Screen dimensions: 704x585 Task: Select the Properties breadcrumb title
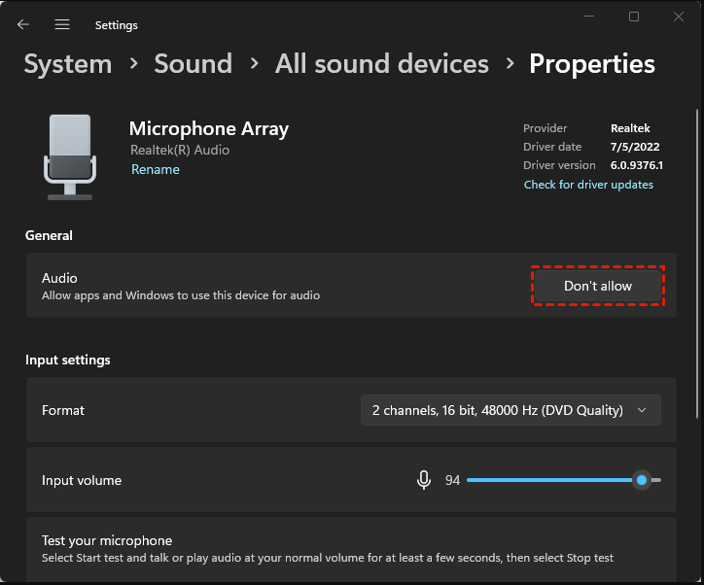[x=591, y=64]
